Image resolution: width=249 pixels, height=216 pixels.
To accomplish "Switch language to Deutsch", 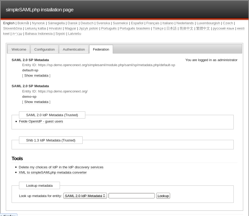I will (87, 23).
